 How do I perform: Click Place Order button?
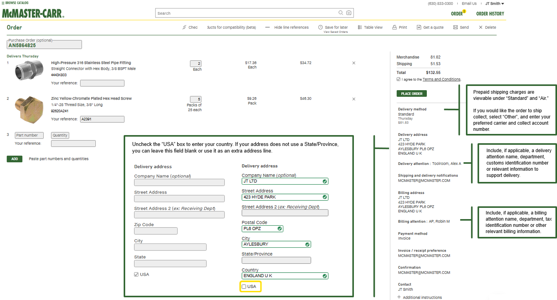(412, 94)
